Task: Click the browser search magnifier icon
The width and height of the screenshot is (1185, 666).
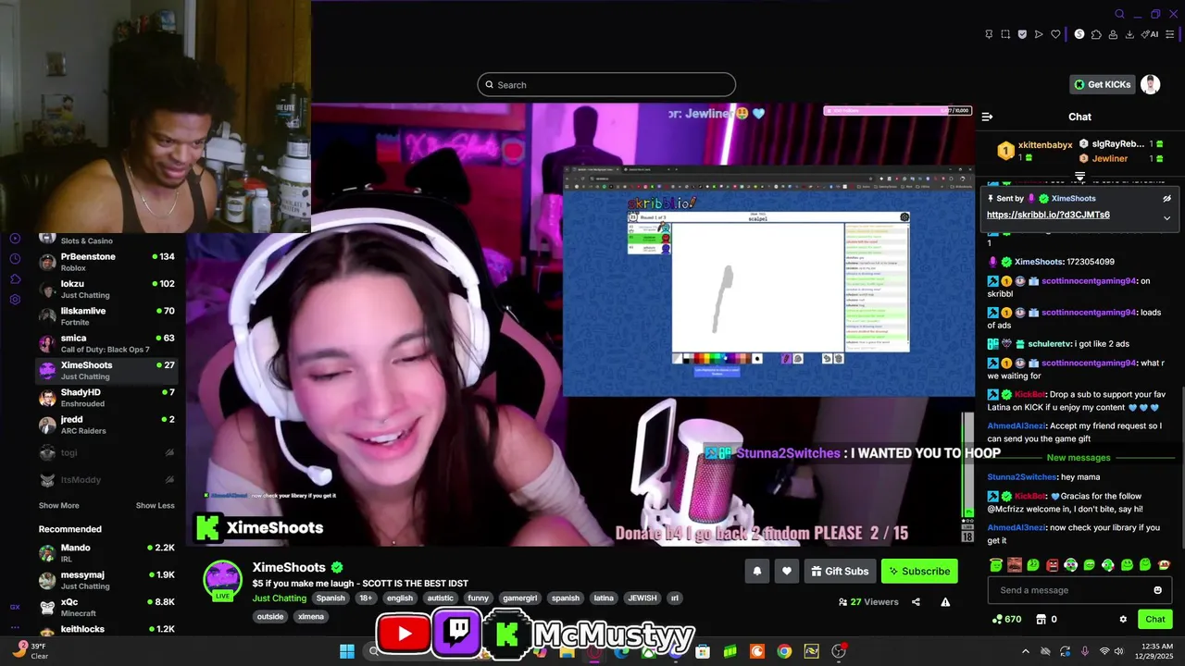Action: [x=1119, y=14]
